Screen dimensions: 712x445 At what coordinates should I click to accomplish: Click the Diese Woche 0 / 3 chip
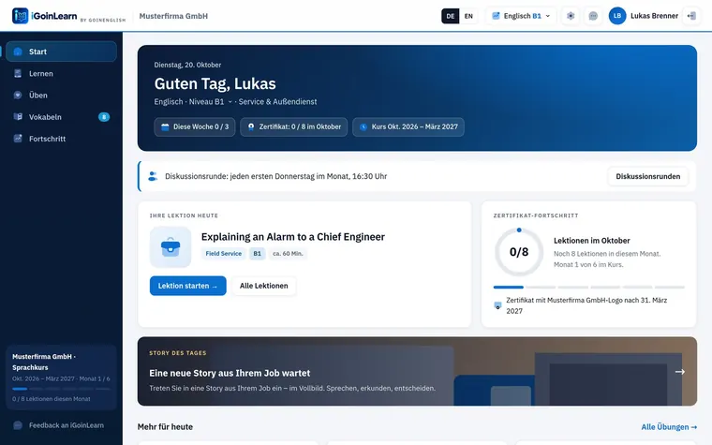click(195, 127)
